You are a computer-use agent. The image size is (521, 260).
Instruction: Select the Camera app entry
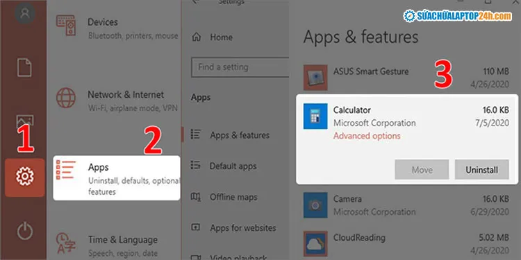[x=406, y=205]
